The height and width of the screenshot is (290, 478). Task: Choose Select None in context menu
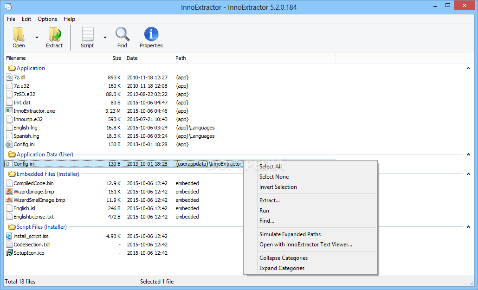[310, 177]
